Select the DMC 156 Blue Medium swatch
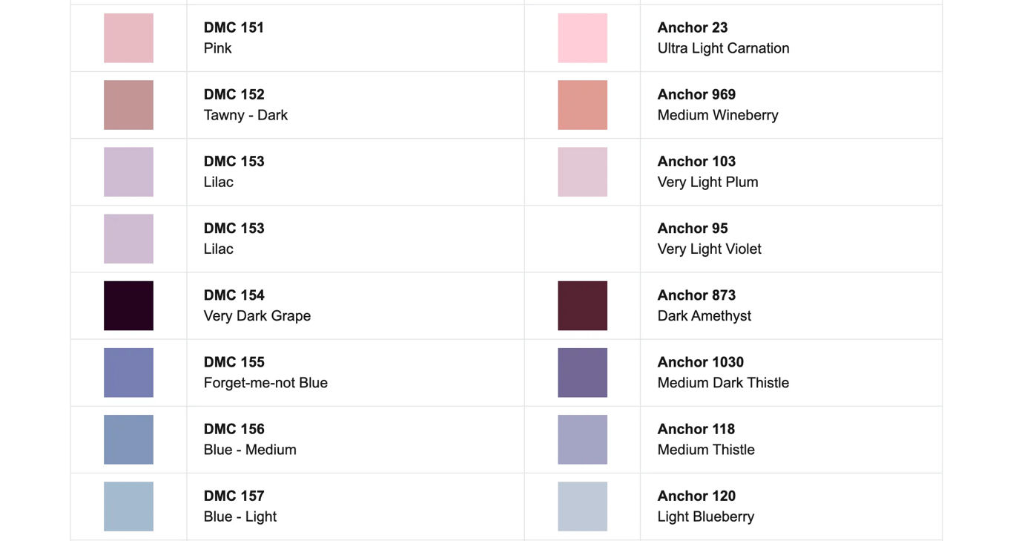 click(x=128, y=439)
